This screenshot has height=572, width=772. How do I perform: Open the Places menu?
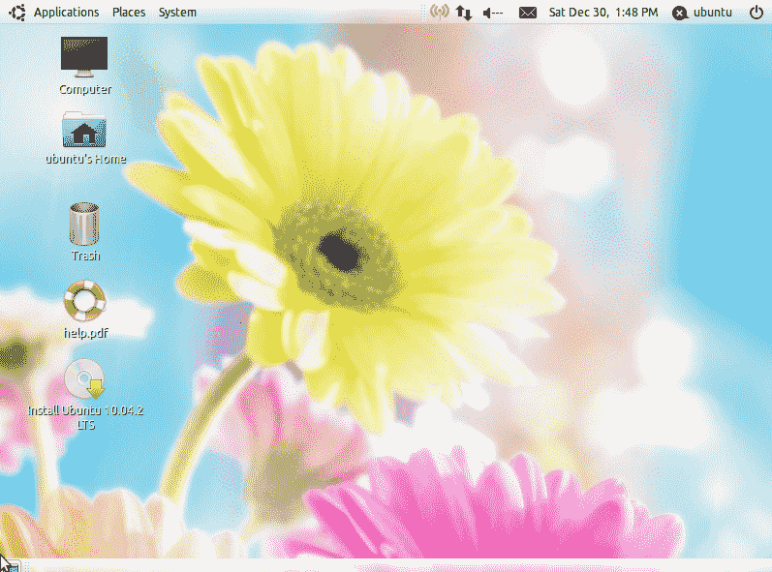[x=129, y=13]
